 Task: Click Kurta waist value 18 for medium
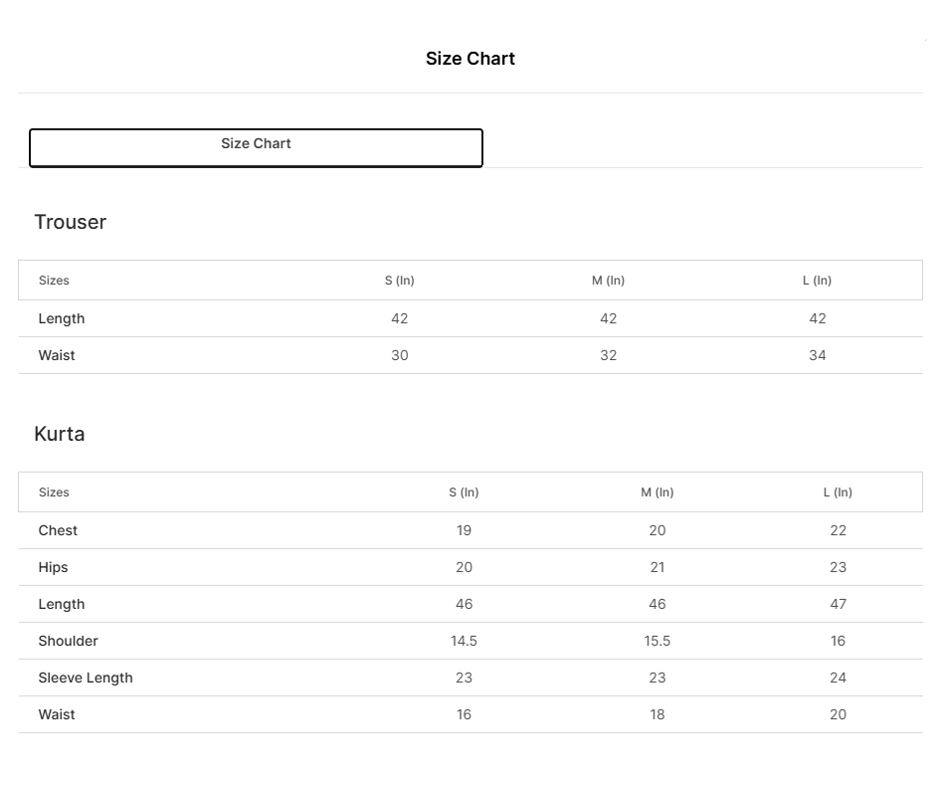pos(657,714)
